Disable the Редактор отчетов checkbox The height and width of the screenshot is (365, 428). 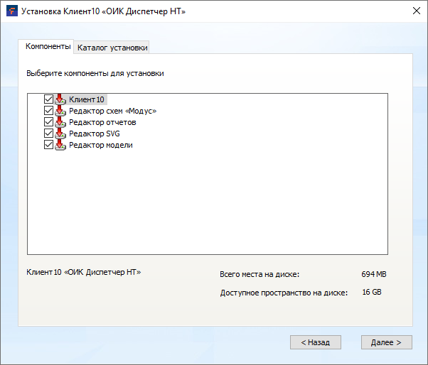pyautogui.click(x=48, y=122)
